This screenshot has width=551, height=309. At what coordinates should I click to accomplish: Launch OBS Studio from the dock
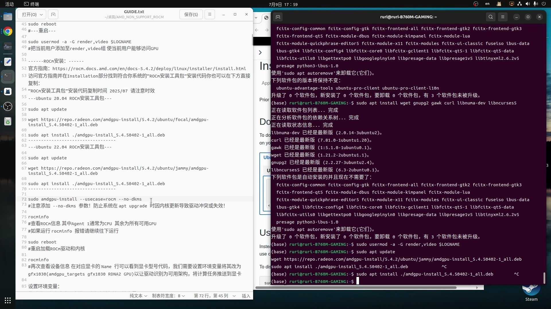click(x=8, y=107)
